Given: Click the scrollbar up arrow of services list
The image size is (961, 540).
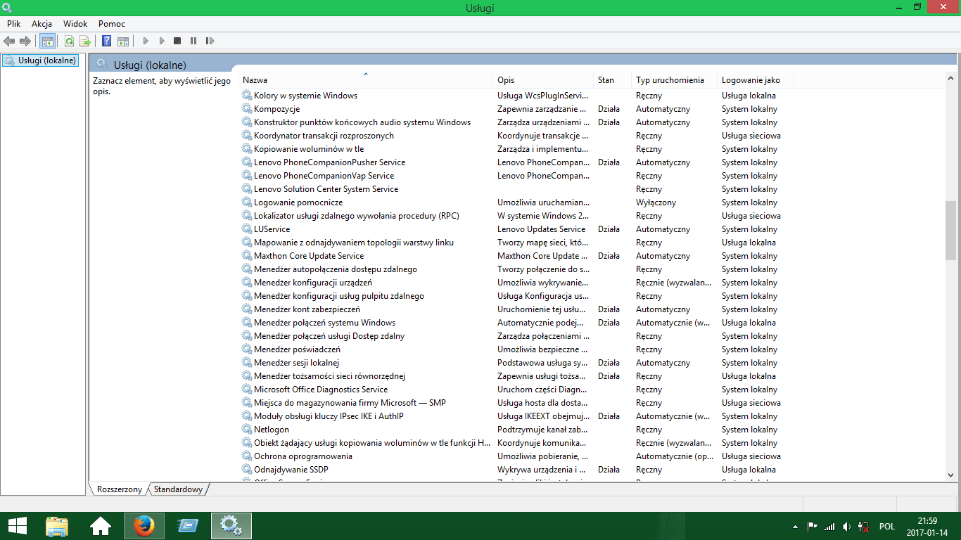Looking at the screenshot, I should pos(951,79).
